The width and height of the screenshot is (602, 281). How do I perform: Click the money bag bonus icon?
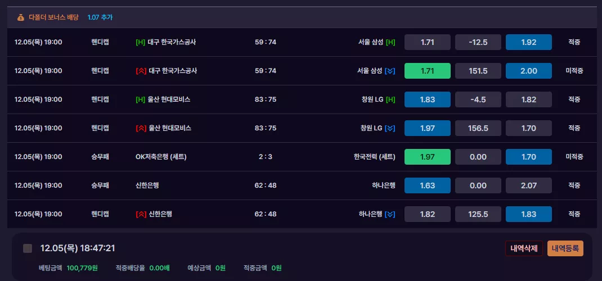point(21,17)
